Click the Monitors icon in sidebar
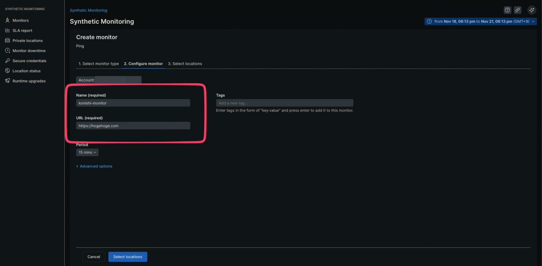This screenshot has width=542, height=266. pyautogui.click(x=8, y=20)
